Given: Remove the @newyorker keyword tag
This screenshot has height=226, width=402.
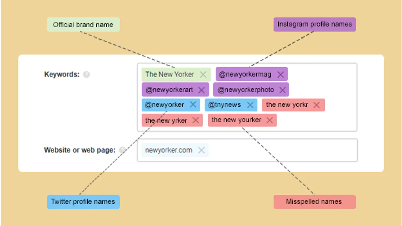Looking at the screenshot, I should (x=193, y=105).
